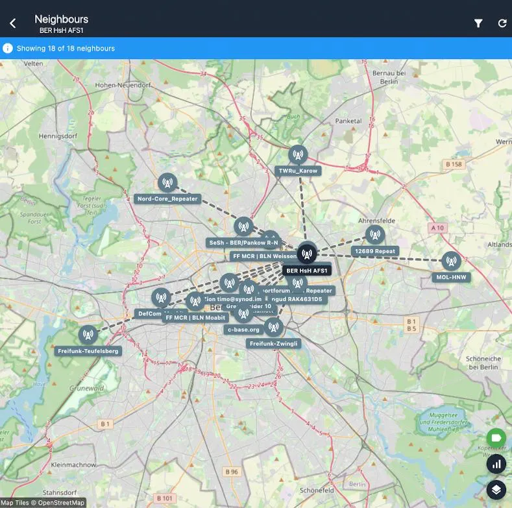Screen dimensions: 512x508
Task: Open the bar chart statistics button
Action: tap(496, 464)
